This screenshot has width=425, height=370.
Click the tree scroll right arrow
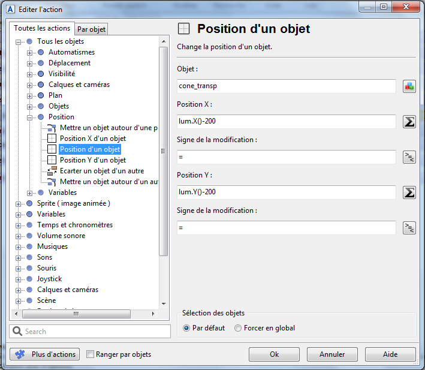coord(153,314)
